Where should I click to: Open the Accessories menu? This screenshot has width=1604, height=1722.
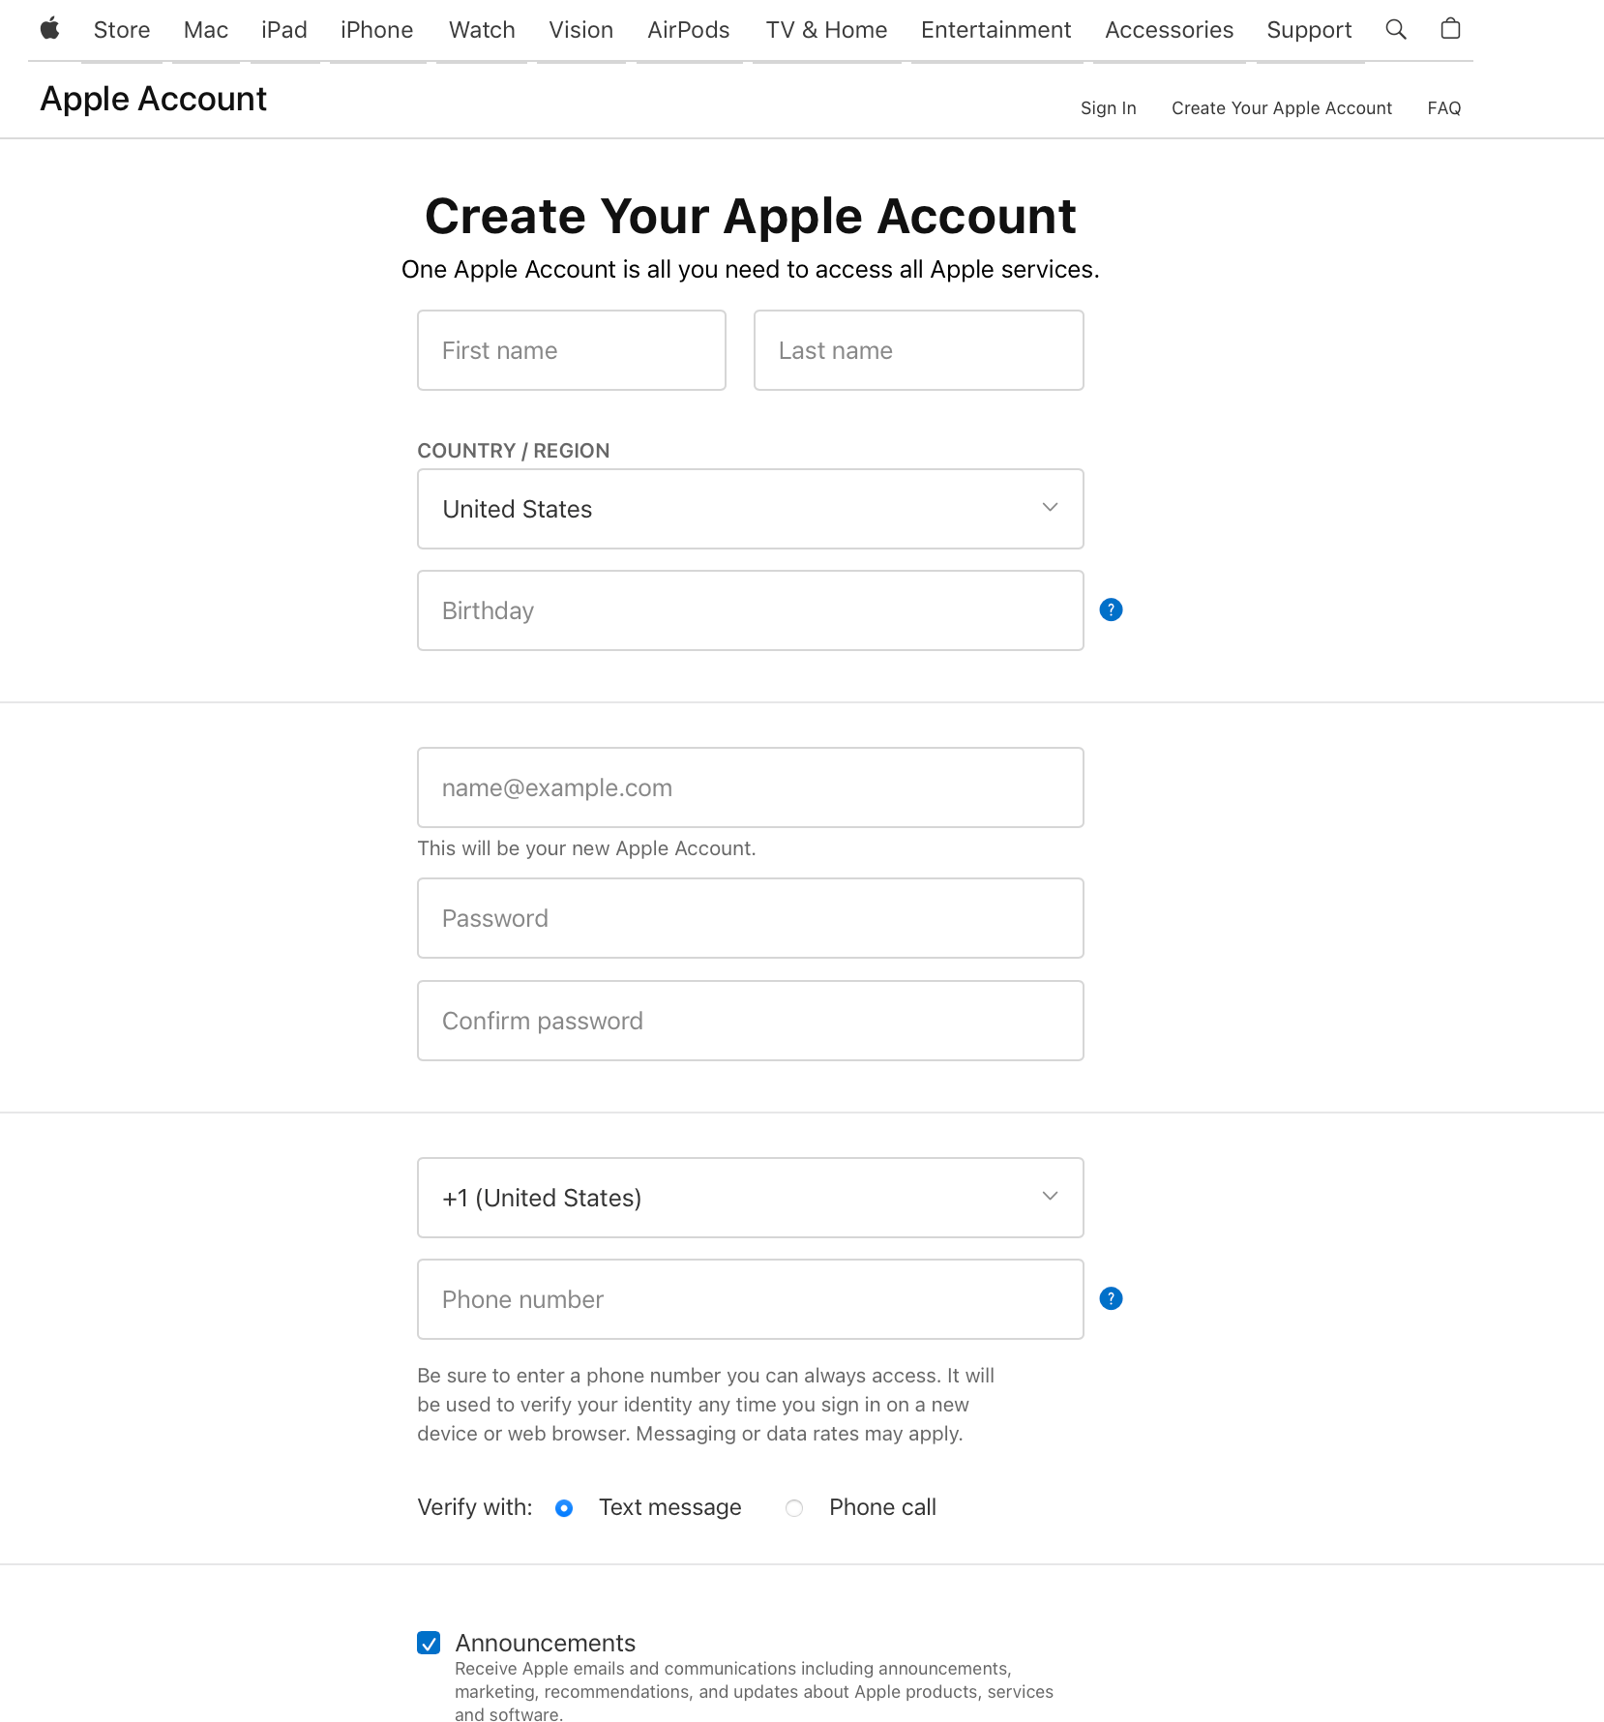1170,30
